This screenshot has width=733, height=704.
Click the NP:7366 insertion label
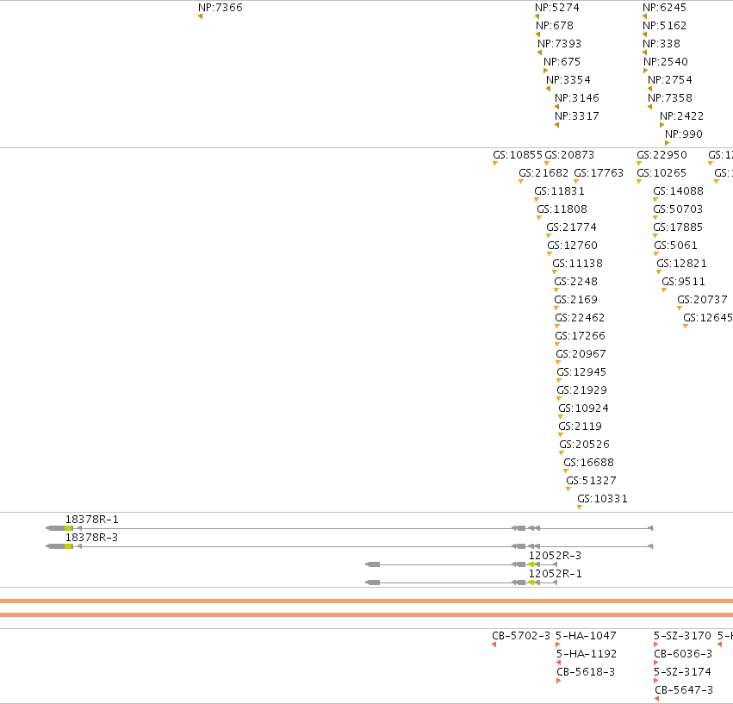point(221,8)
